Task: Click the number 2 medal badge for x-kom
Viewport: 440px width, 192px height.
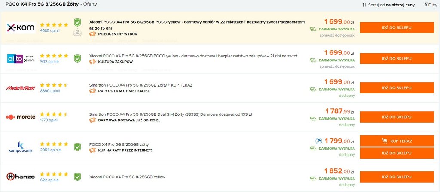Action: (x=77, y=33)
